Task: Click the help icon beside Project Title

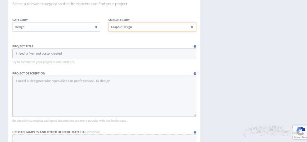Action: pos(195,47)
